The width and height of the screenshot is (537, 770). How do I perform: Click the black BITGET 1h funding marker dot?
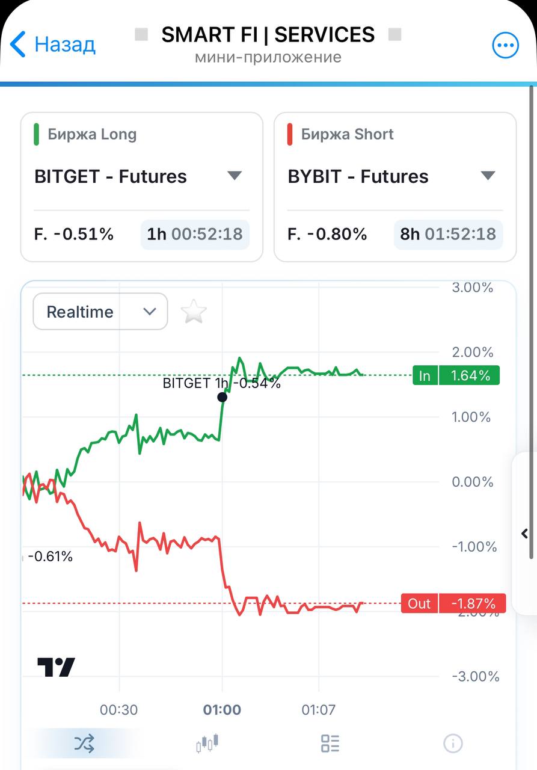[x=222, y=397]
